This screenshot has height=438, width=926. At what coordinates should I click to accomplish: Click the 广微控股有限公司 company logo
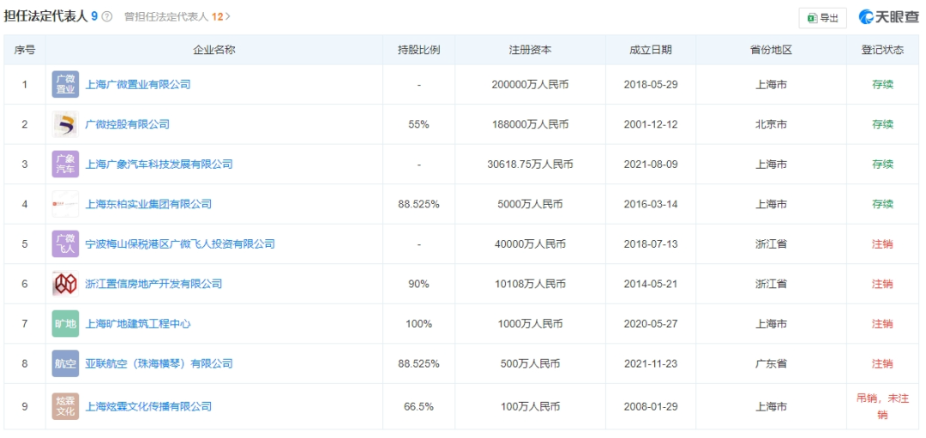(x=65, y=124)
